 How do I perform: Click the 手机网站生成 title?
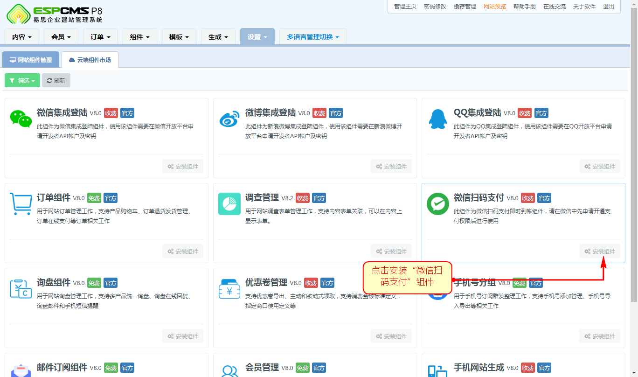pos(479,368)
